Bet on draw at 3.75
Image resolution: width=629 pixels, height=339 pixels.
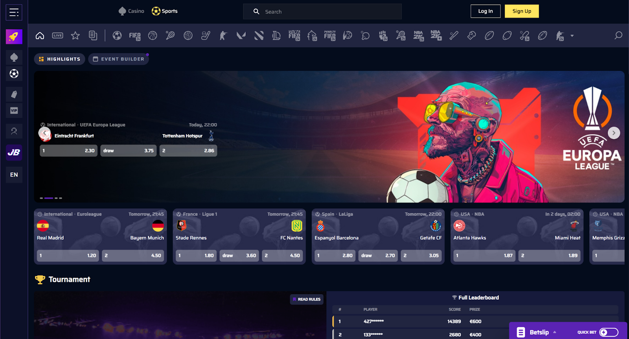pyautogui.click(x=128, y=151)
